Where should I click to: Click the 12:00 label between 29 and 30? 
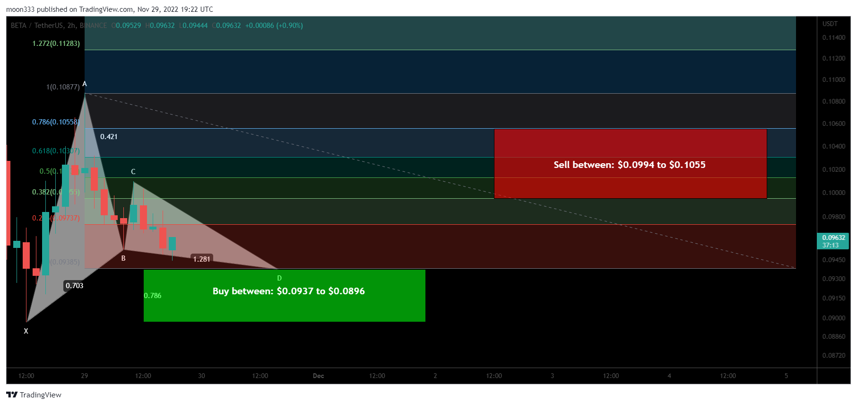[x=143, y=376]
